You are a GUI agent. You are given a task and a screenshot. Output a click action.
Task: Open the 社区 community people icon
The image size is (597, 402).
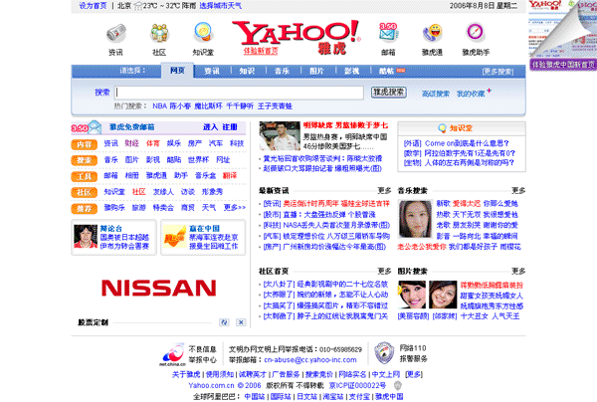pos(159,33)
